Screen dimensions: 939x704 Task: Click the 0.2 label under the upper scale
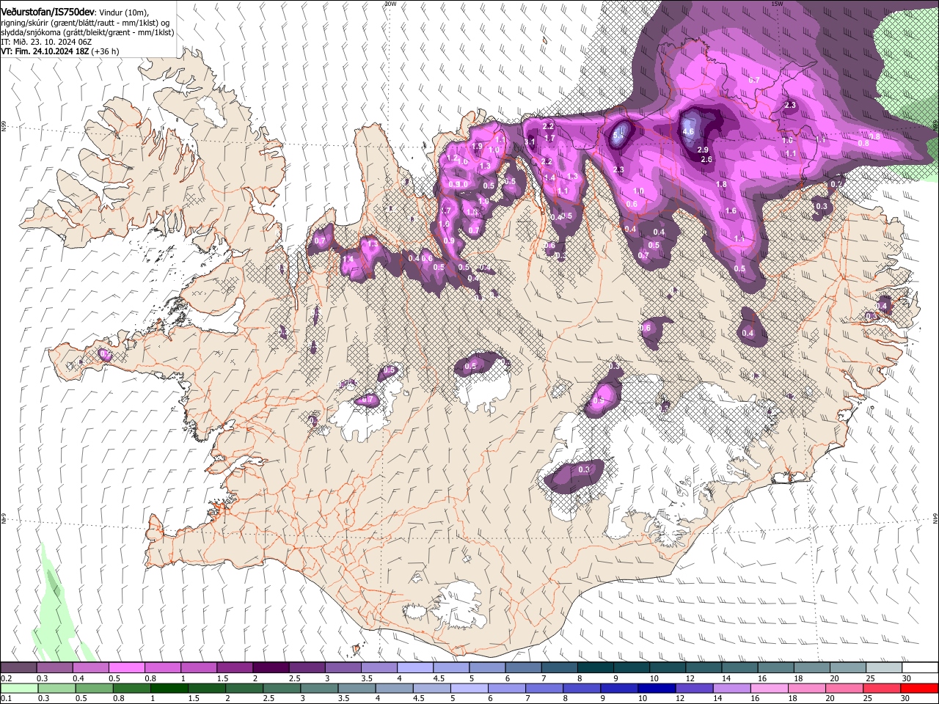[6, 678]
